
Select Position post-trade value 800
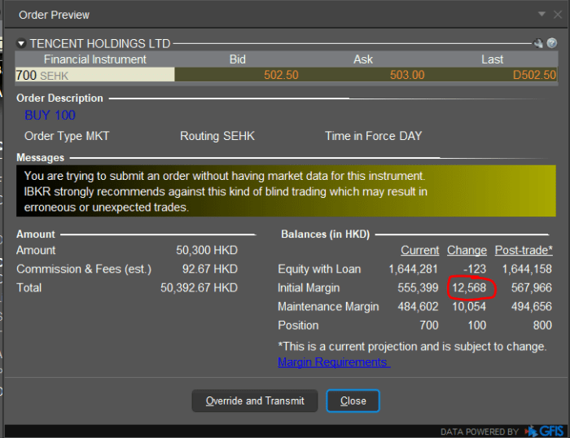(x=542, y=326)
